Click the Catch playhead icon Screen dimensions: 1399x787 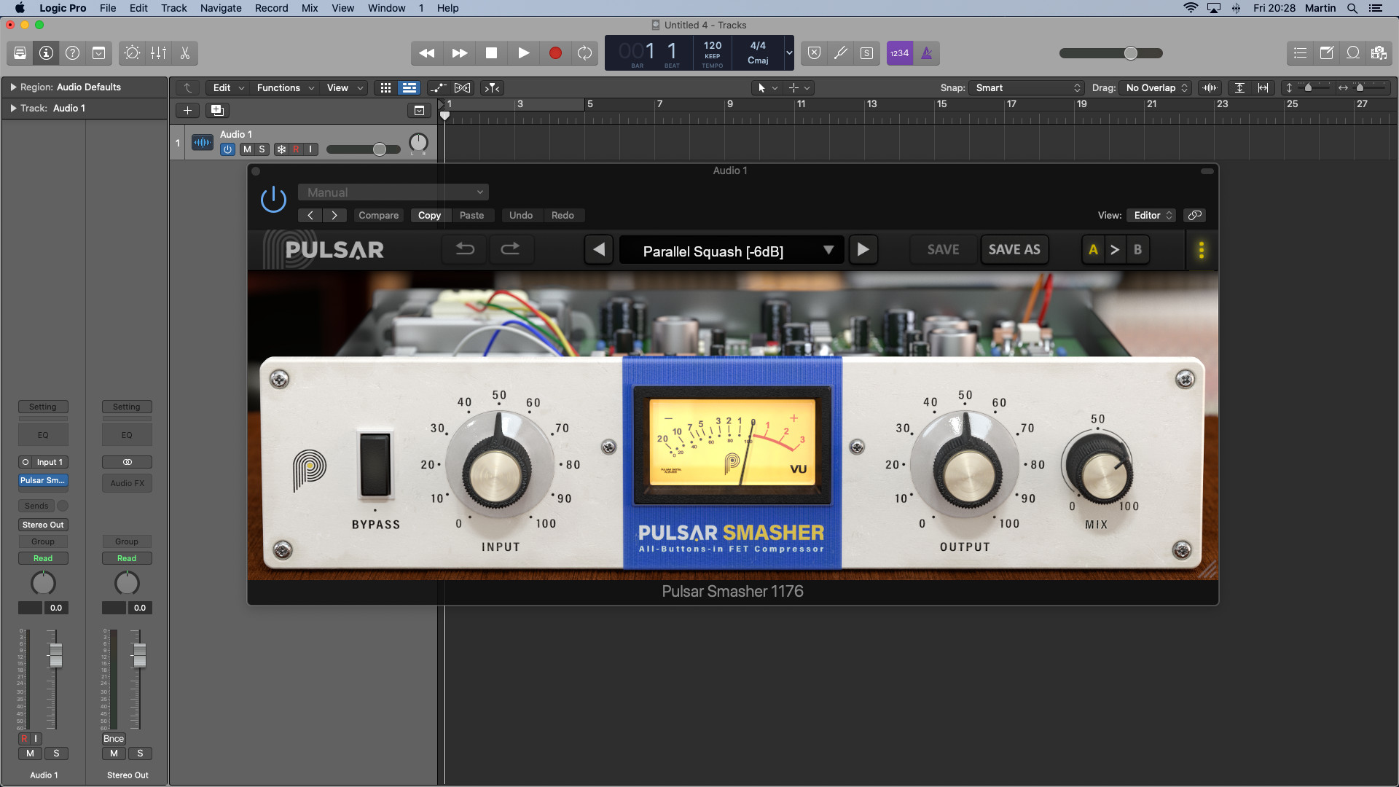coord(493,87)
